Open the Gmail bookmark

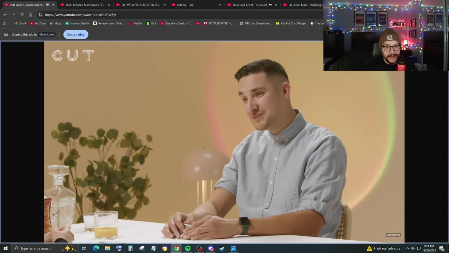click(20, 24)
